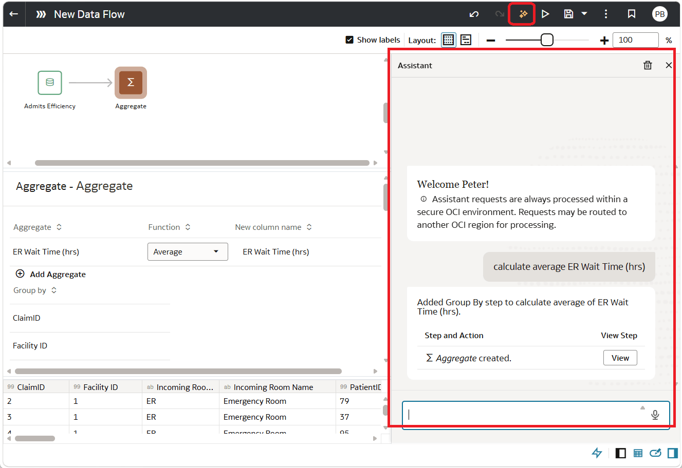Save the data flow using disk icon
Image resolution: width=682 pixels, height=468 pixels.
pos(568,14)
